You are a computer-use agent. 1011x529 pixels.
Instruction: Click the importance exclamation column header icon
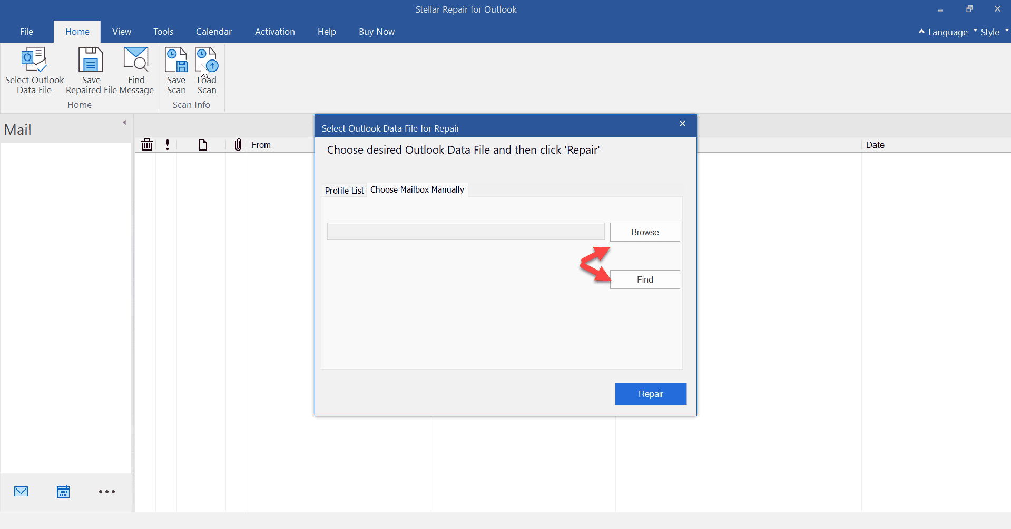click(167, 145)
